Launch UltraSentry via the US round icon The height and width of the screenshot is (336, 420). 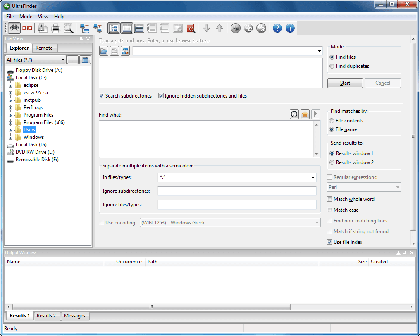261,28
